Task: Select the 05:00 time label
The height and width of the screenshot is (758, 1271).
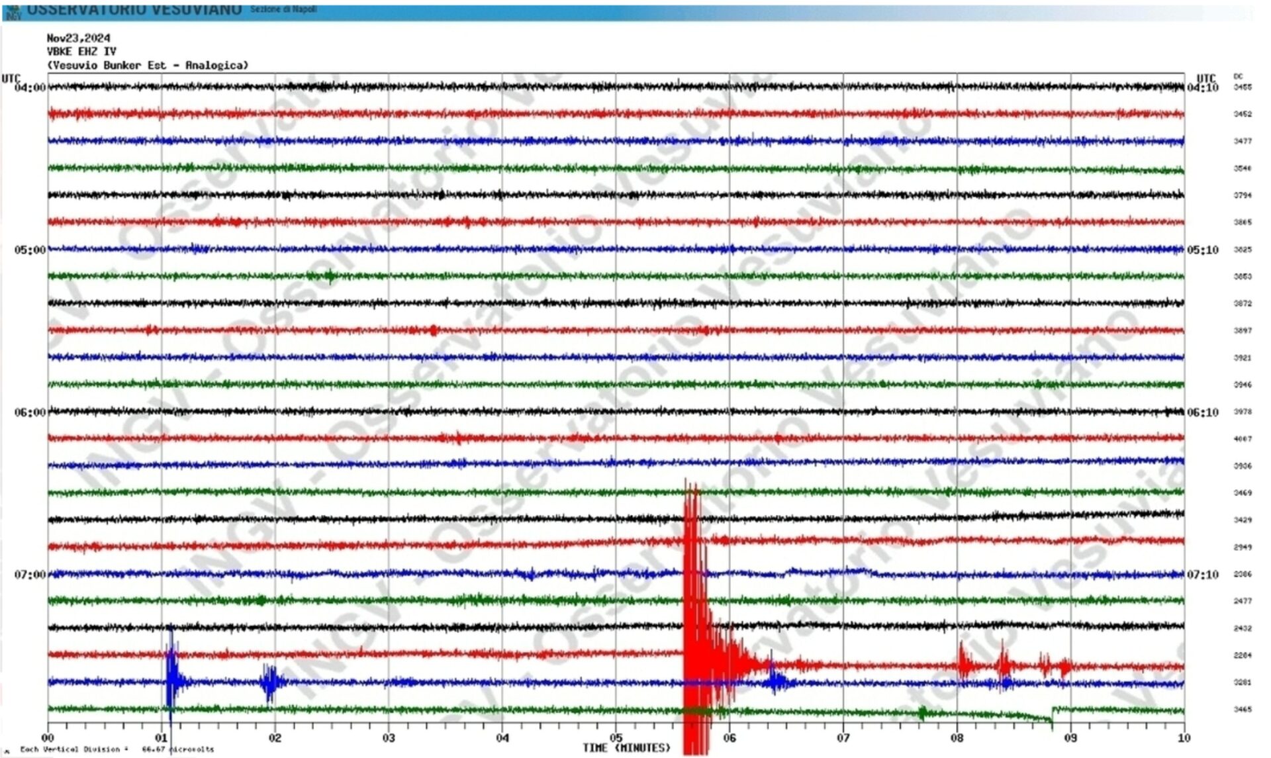Action: coord(30,250)
